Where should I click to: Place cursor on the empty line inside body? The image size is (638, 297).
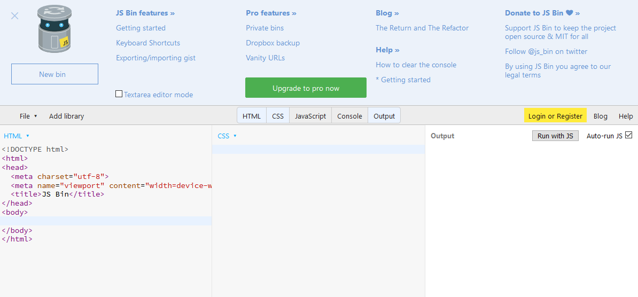106,221
